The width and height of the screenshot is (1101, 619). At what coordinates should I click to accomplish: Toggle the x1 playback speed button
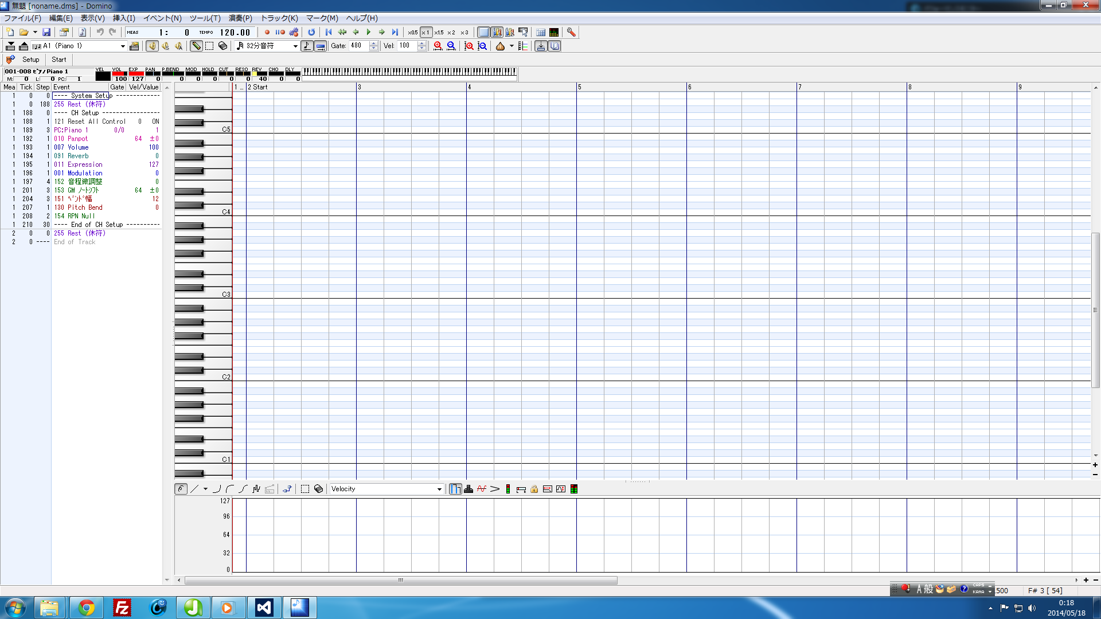click(425, 33)
